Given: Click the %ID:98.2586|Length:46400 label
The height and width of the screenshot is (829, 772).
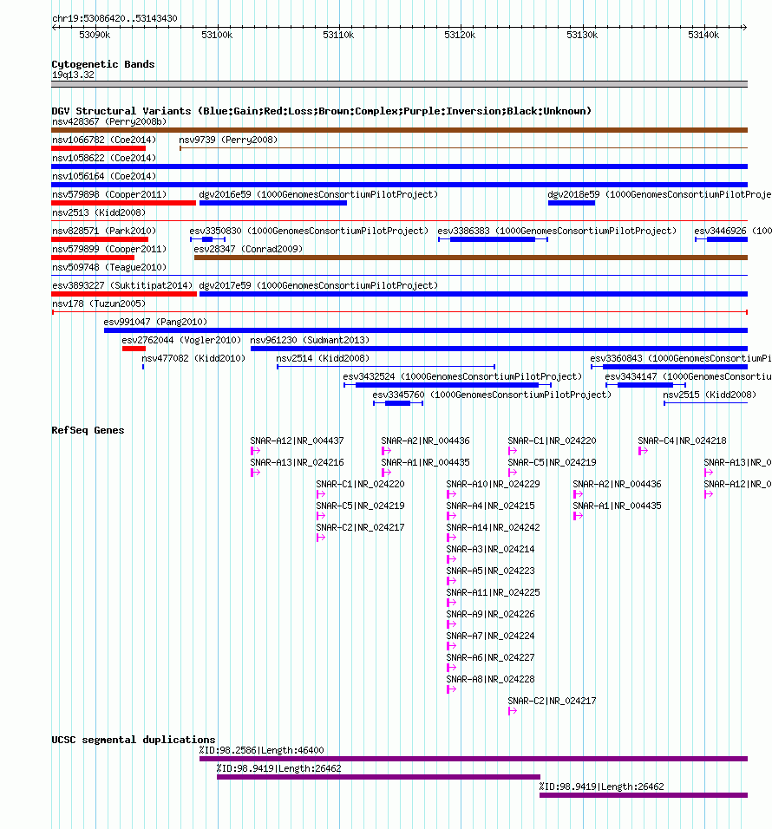Looking at the screenshot, I should tap(262, 750).
